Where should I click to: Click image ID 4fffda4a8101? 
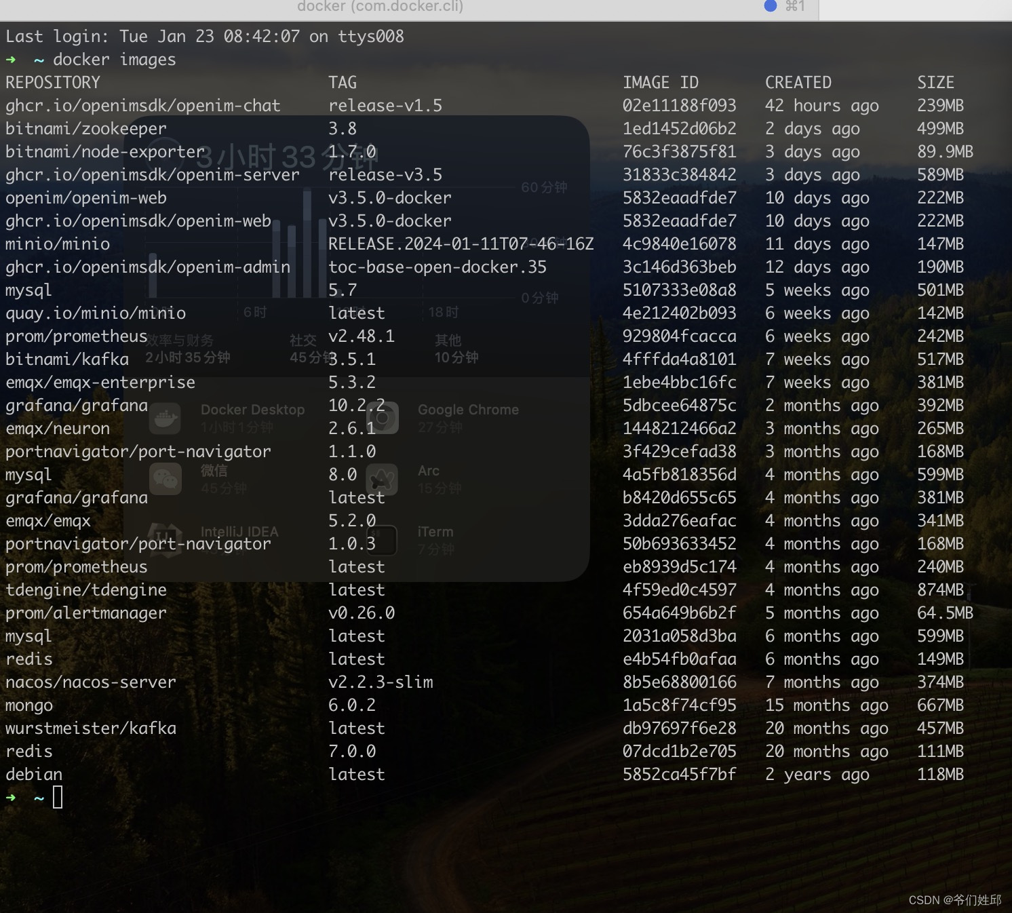point(680,360)
